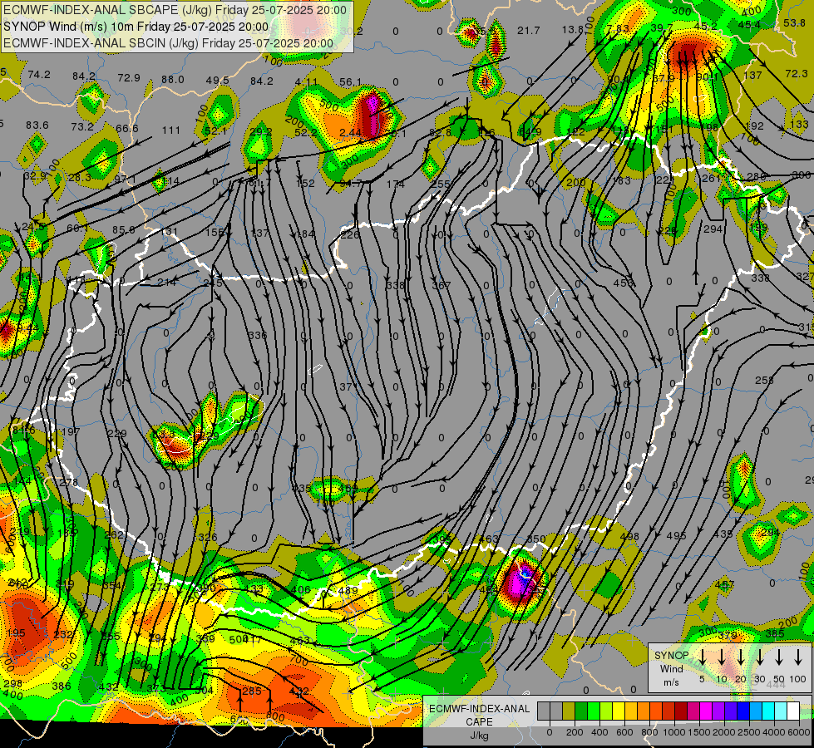This screenshot has height=748, width=814.
Task: Click the map value 13.8
Action: (x=573, y=30)
